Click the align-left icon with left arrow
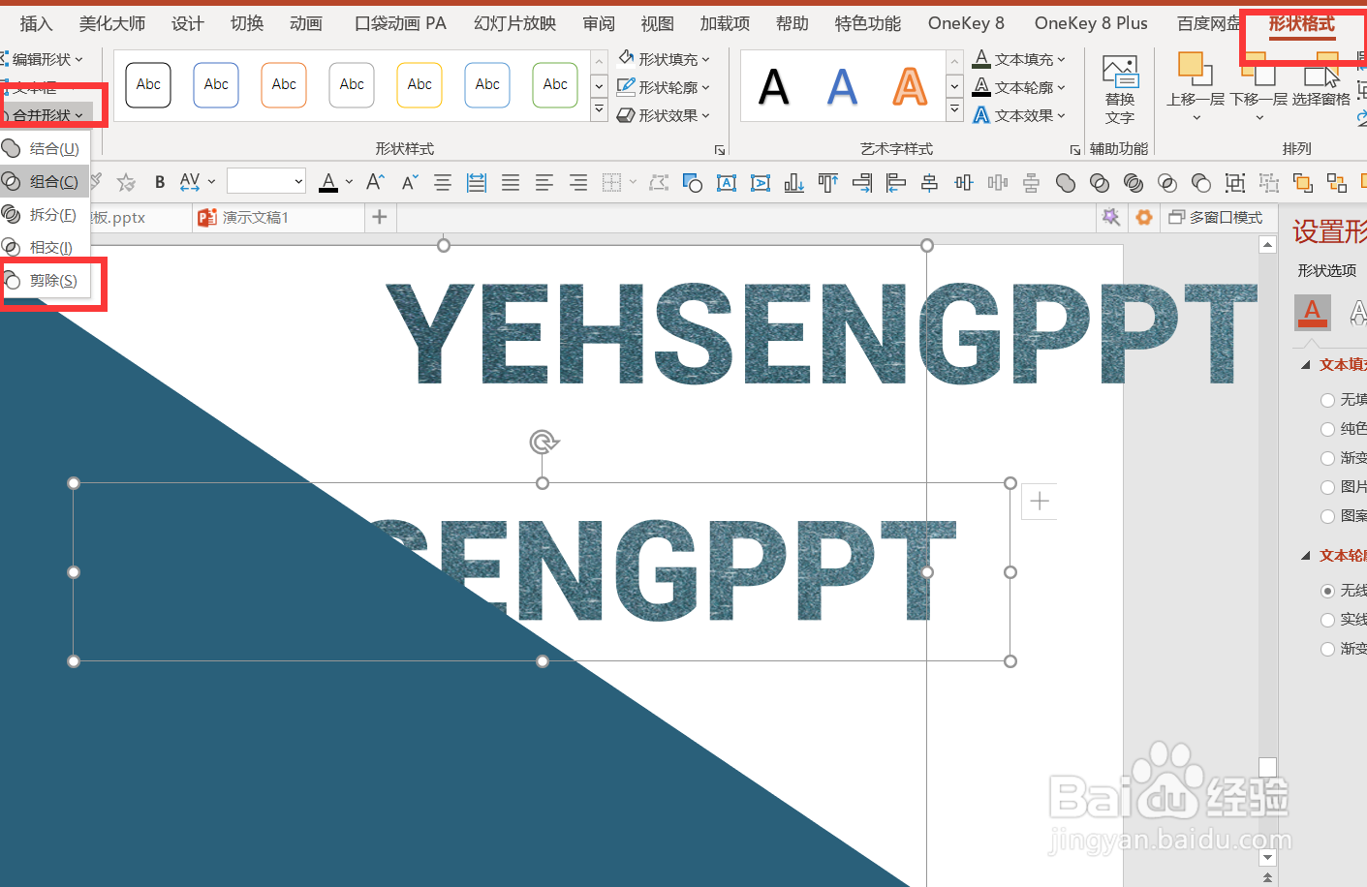 coord(895,182)
